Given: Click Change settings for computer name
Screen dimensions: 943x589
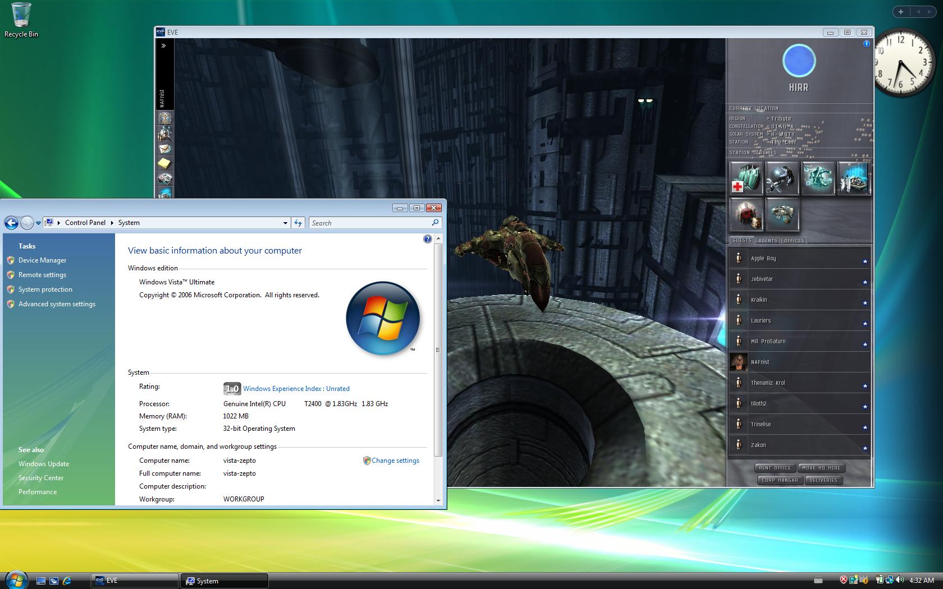Looking at the screenshot, I should (x=395, y=461).
